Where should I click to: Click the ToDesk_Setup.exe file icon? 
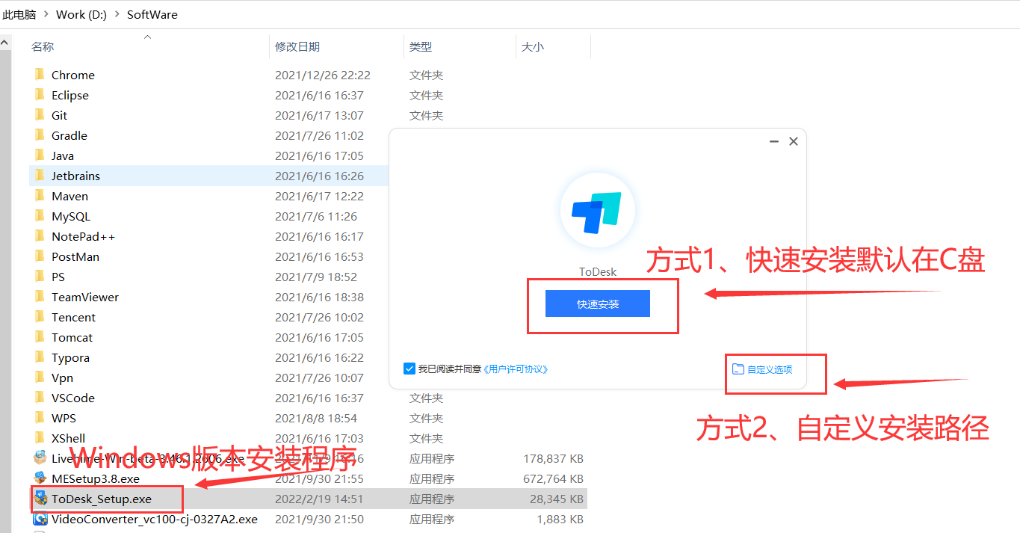[40, 499]
